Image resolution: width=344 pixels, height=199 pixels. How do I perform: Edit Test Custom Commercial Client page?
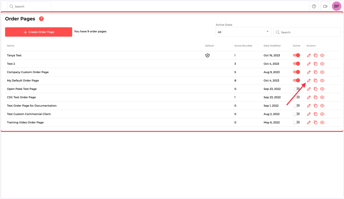tap(309, 114)
